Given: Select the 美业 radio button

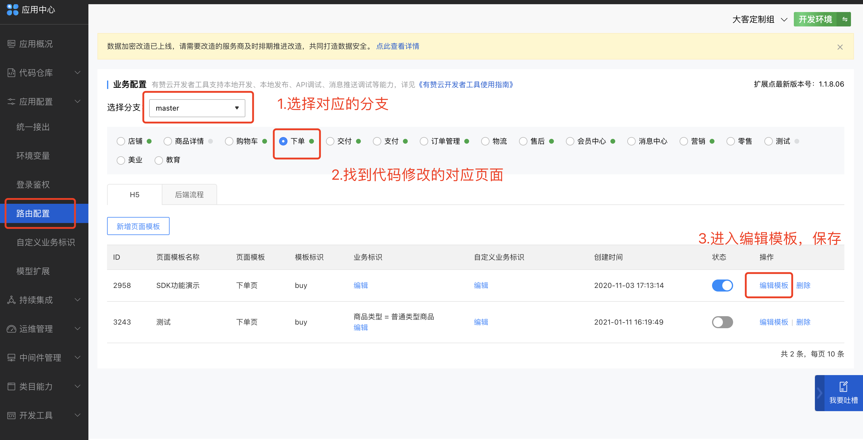Looking at the screenshot, I should 121,160.
